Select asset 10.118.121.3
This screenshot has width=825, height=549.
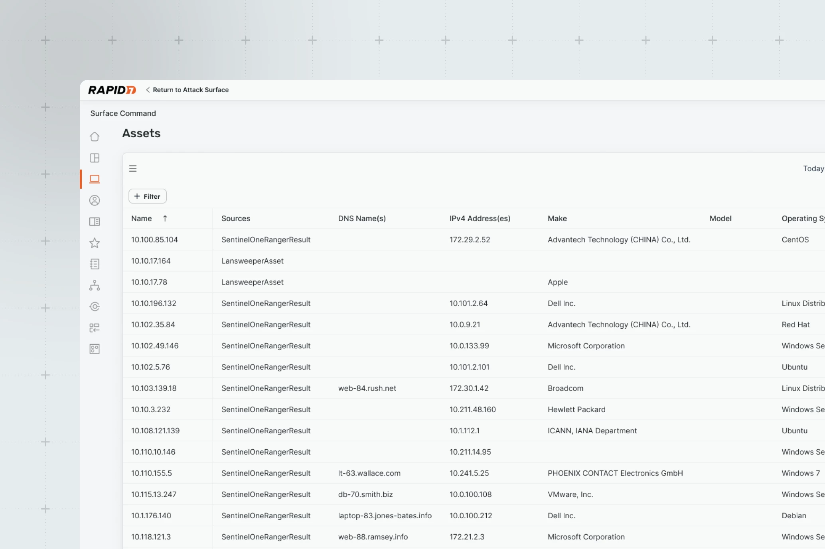(x=151, y=537)
